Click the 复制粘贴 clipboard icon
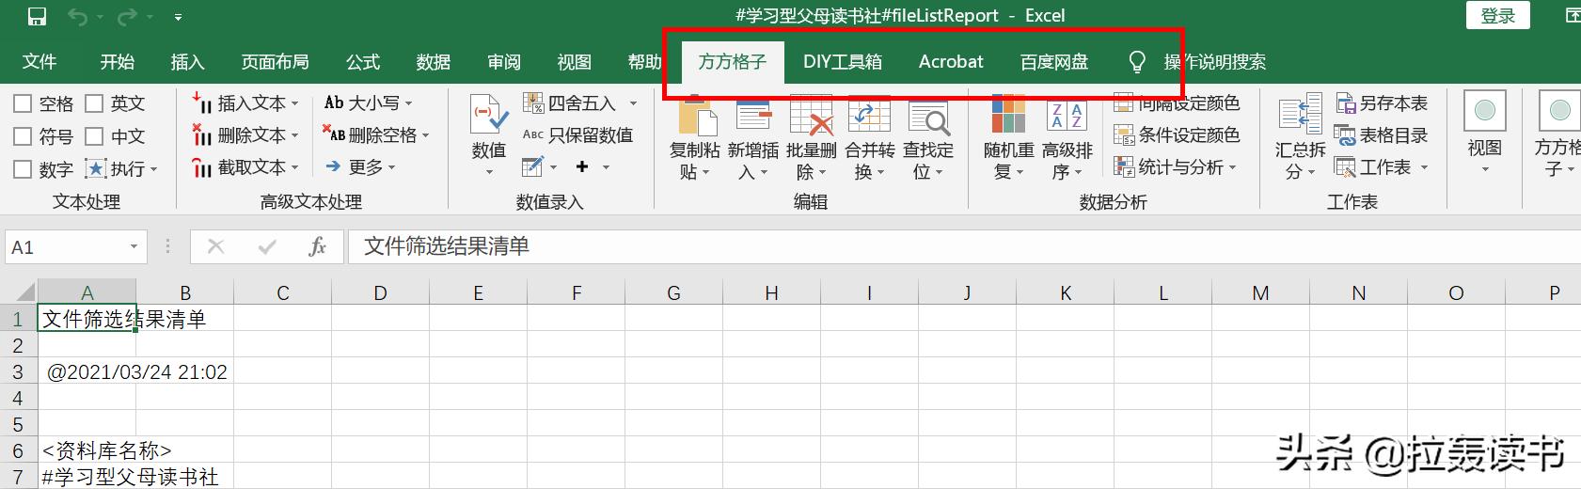Image resolution: width=1581 pixels, height=489 pixels. [x=694, y=116]
